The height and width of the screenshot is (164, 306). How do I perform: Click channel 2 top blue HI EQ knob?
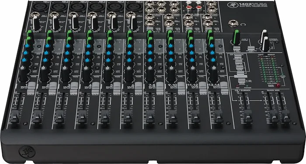pyautogui.click(x=47, y=46)
